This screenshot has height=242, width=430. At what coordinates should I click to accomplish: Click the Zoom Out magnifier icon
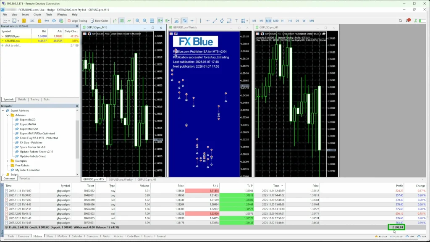(144, 21)
